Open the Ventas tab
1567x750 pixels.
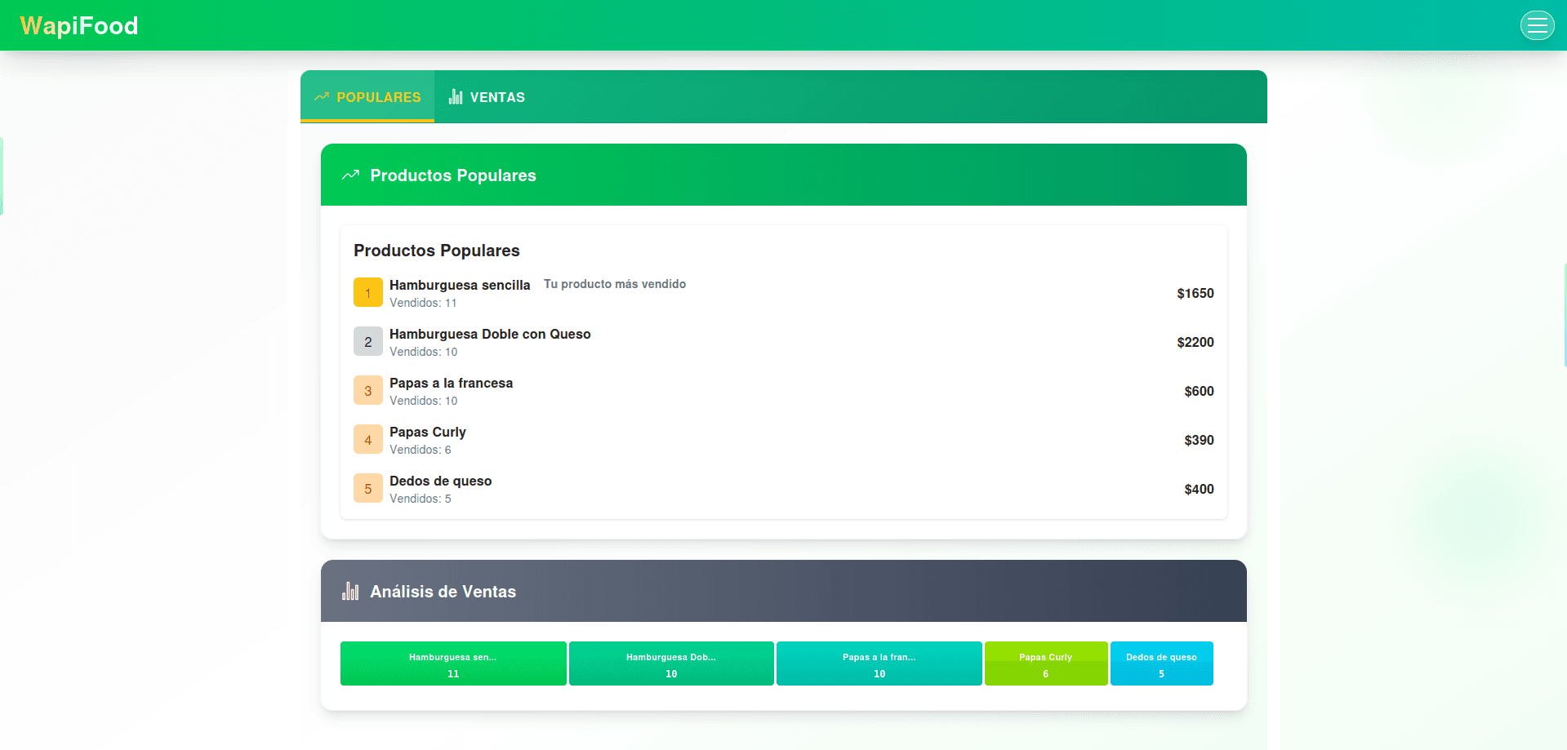click(x=487, y=97)
